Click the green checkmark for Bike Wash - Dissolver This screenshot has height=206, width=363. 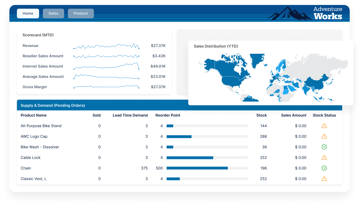coord(324,147)
